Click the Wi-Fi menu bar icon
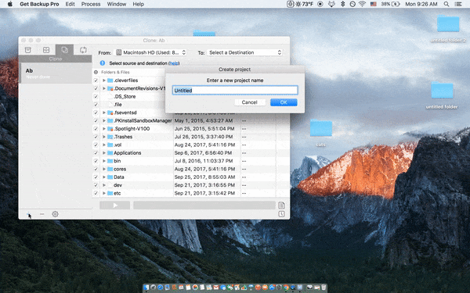This screenshot has height=293, width=470. click(x=363, y=4)
